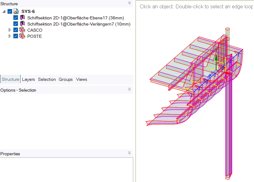
Task: Expand the CASCO component
Action: coord(10,30)
